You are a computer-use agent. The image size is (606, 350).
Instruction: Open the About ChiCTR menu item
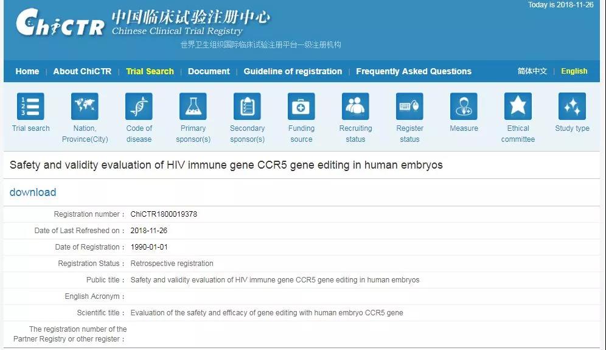click(82, 71)
